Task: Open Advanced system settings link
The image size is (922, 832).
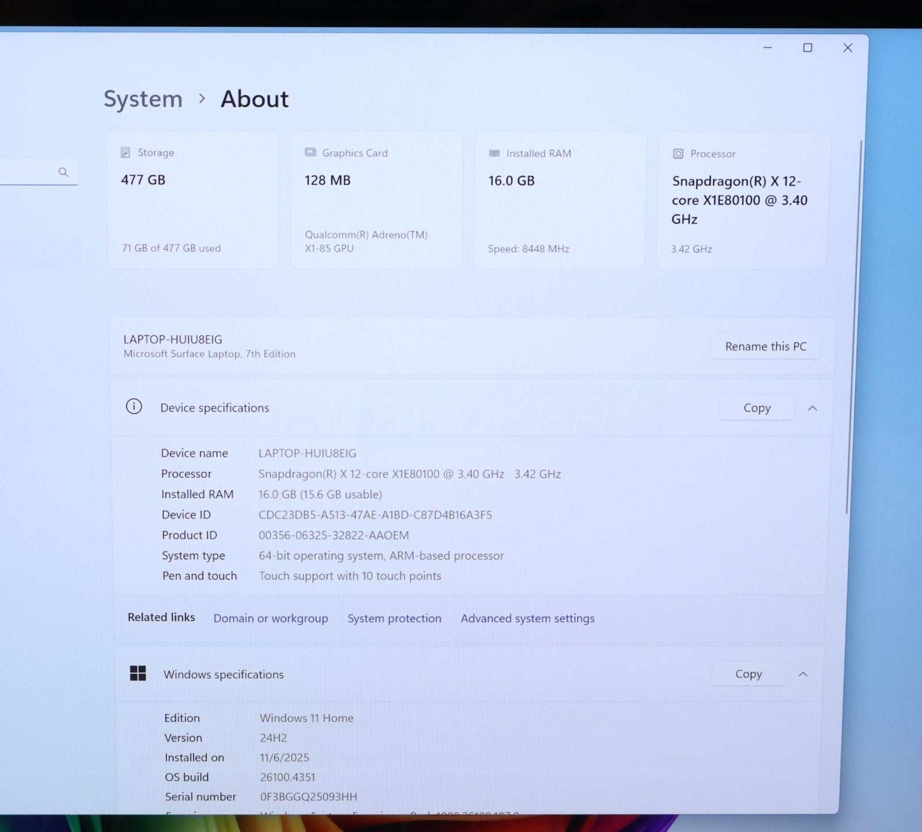Action: tap(527, 618)
